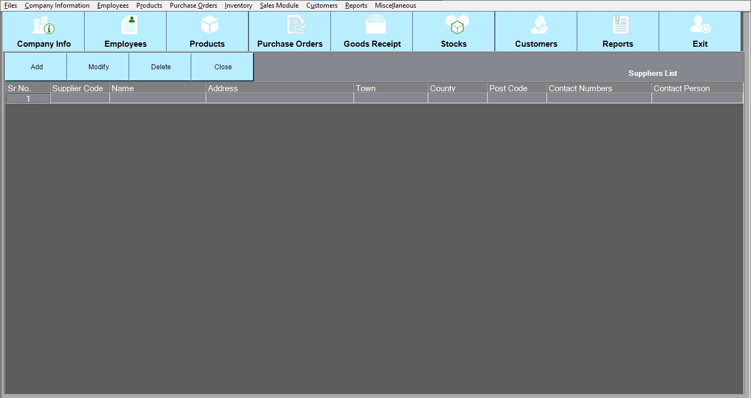Click the Modify button
751x398 pixels.
98,67
